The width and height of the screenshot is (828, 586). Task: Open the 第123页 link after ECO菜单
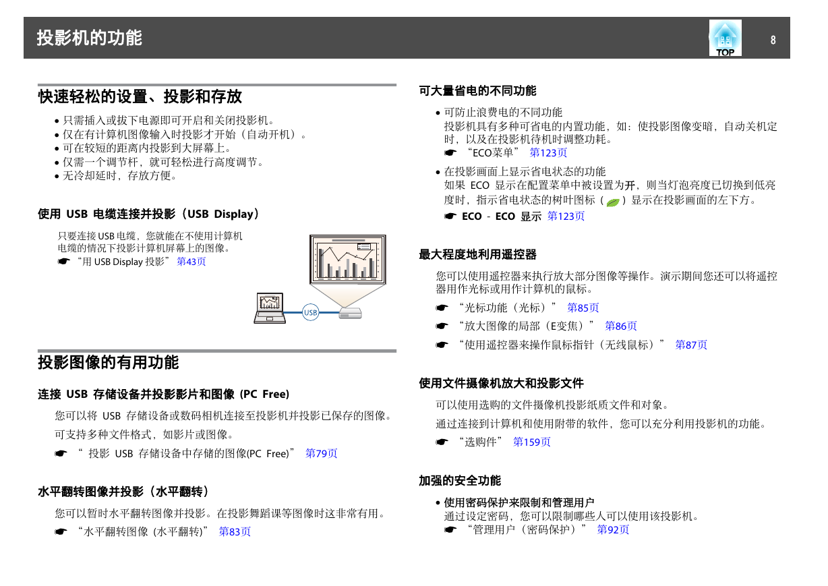point(548,152)
